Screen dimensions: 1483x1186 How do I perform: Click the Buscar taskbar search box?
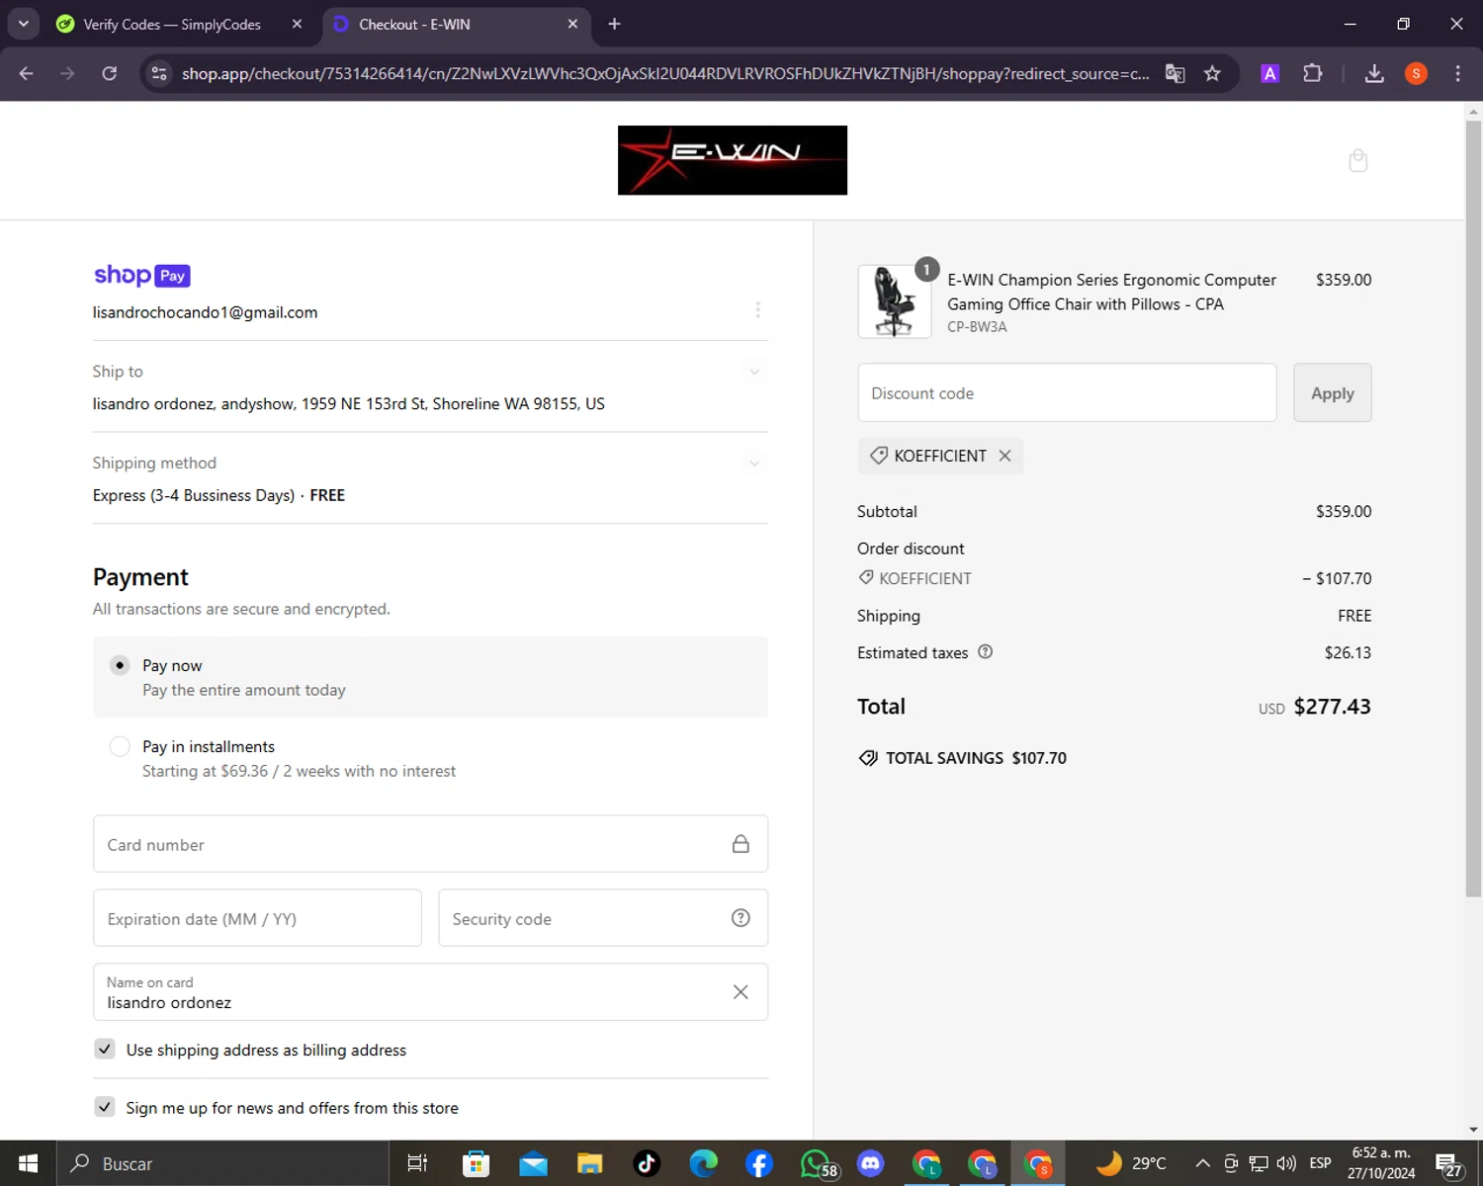[x=222, y=1163]
